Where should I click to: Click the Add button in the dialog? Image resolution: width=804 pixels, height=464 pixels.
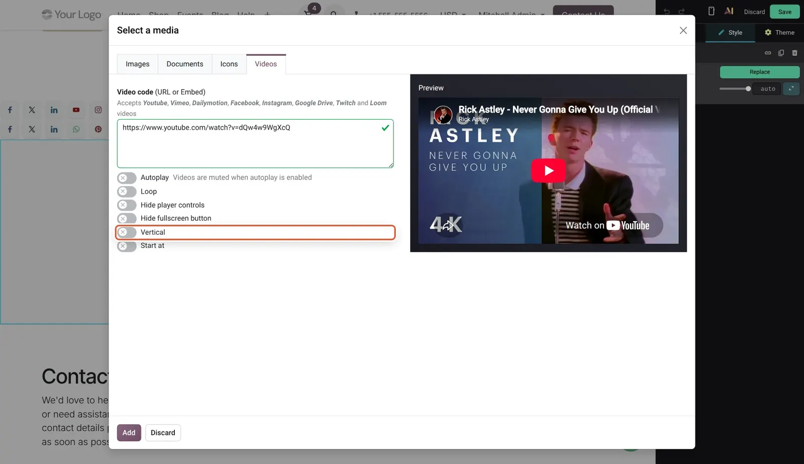tap(129, 432)
